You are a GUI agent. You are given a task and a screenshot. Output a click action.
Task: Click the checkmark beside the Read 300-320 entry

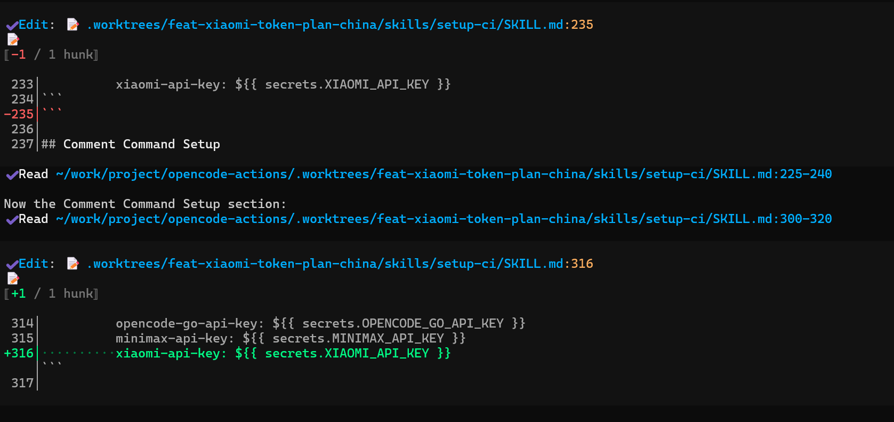click(12, 219)
